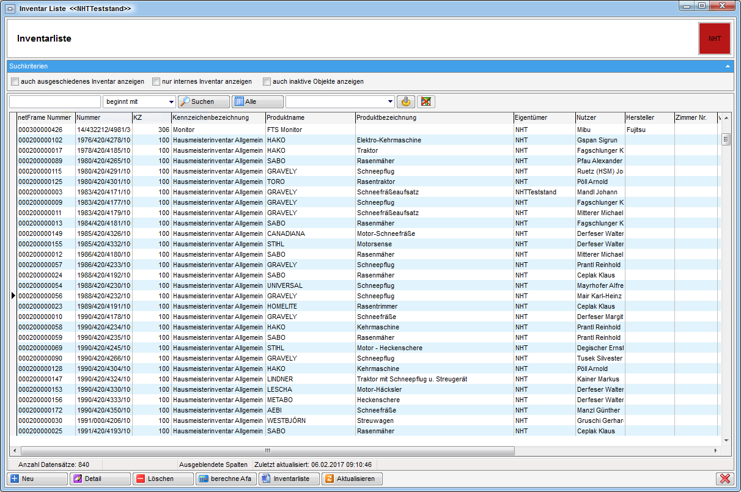Viewport: 741px width, 492px height.
Task: Collapse the Suchkriterien panel
Action: coord(728,66)
